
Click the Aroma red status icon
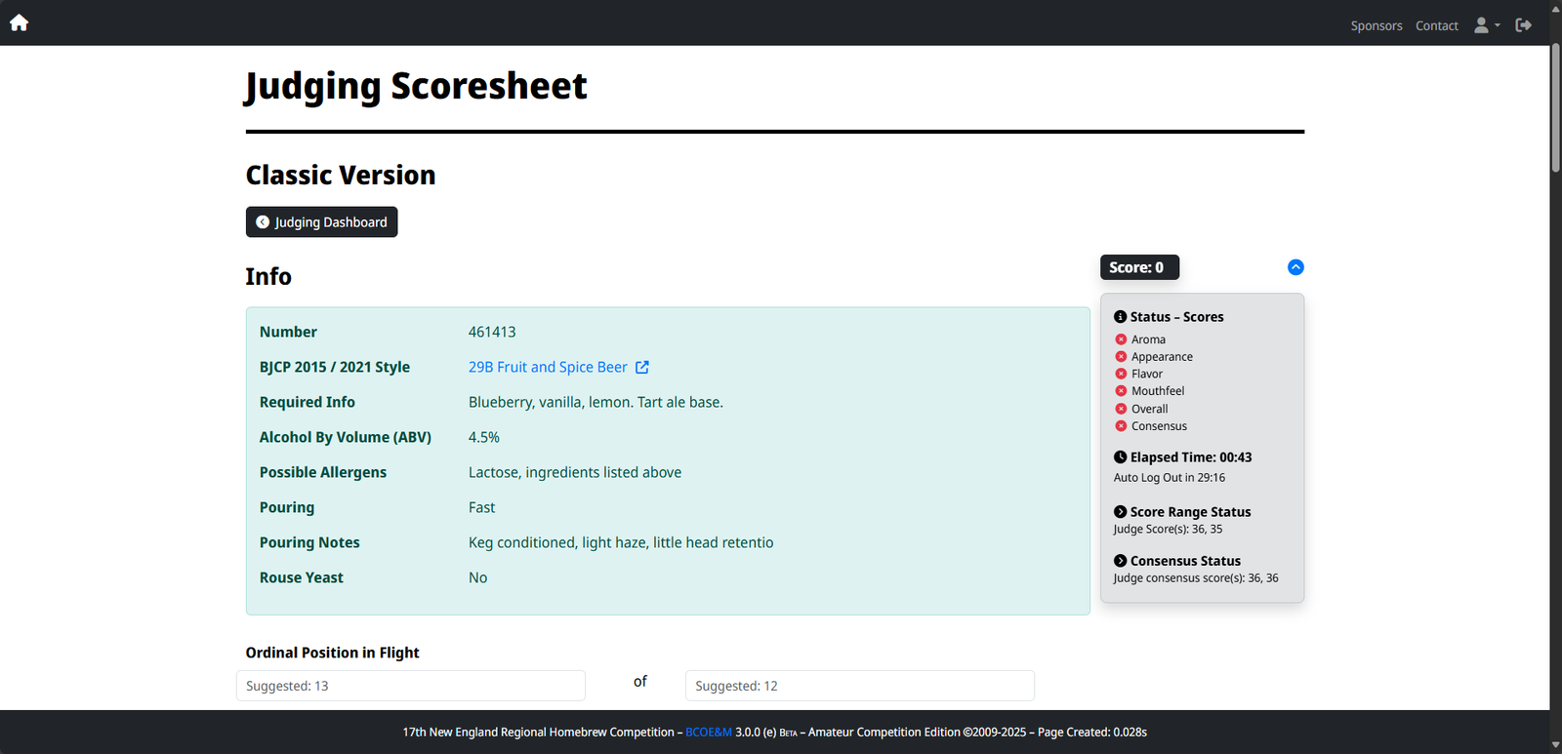pyautogui.click(x=1121, y=339)
